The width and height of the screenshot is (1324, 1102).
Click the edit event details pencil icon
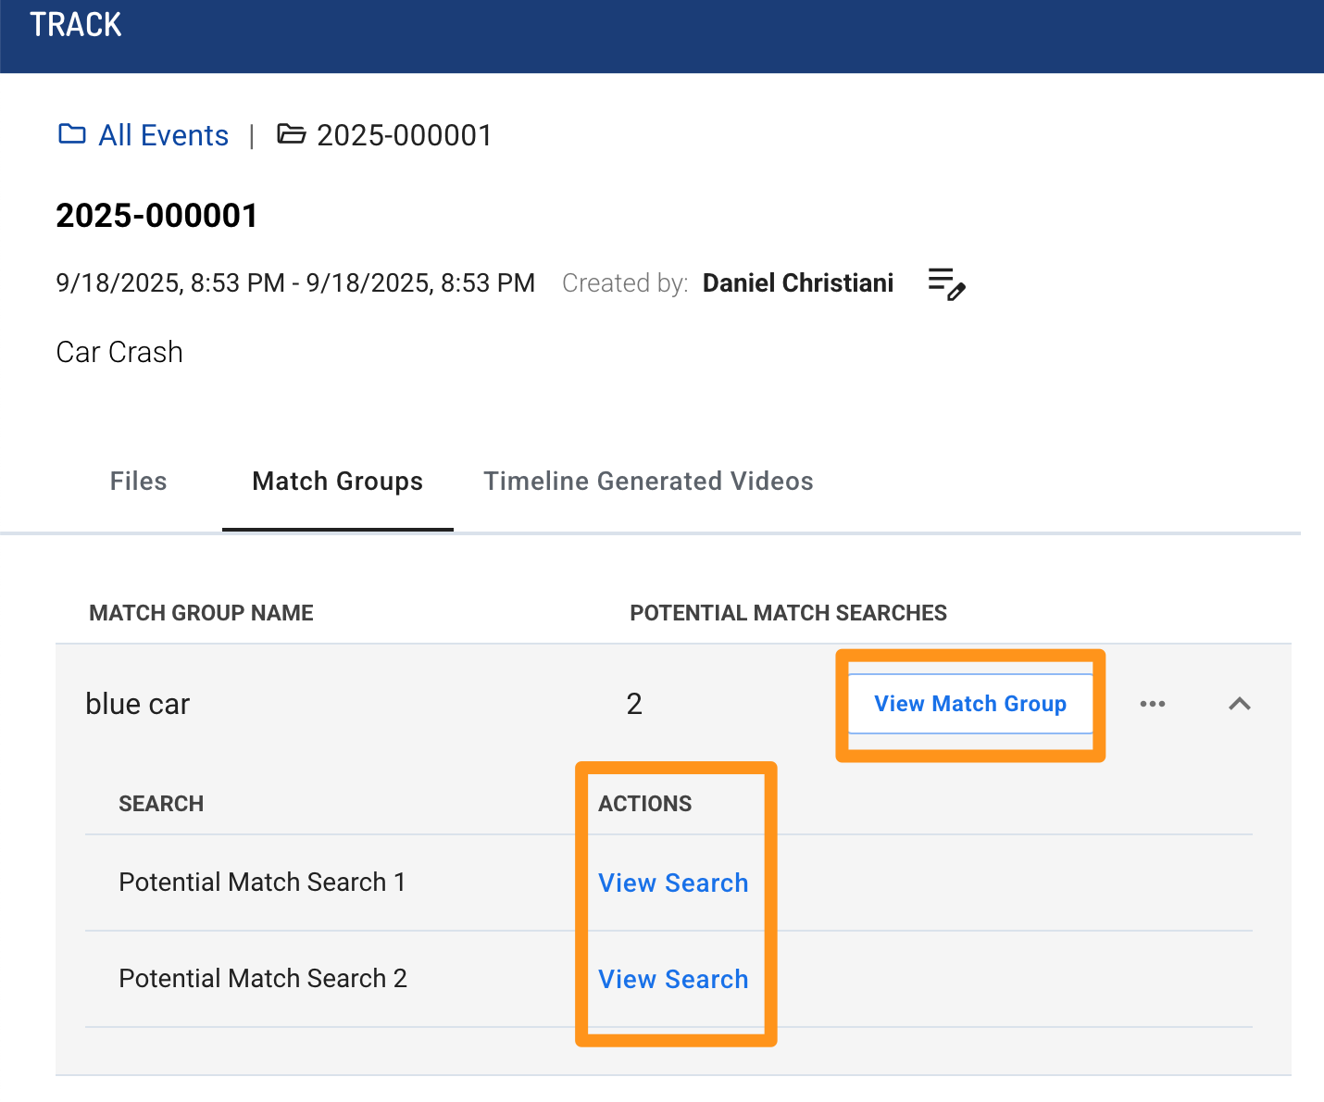click(x=947, y=283)
